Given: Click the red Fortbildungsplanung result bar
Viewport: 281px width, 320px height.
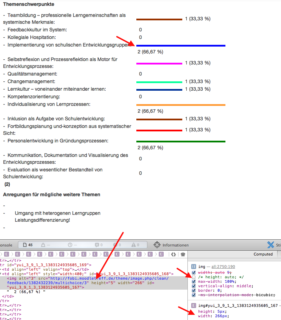Looking at the screenshot, I should pyautogui.click(x=159, y=130).
